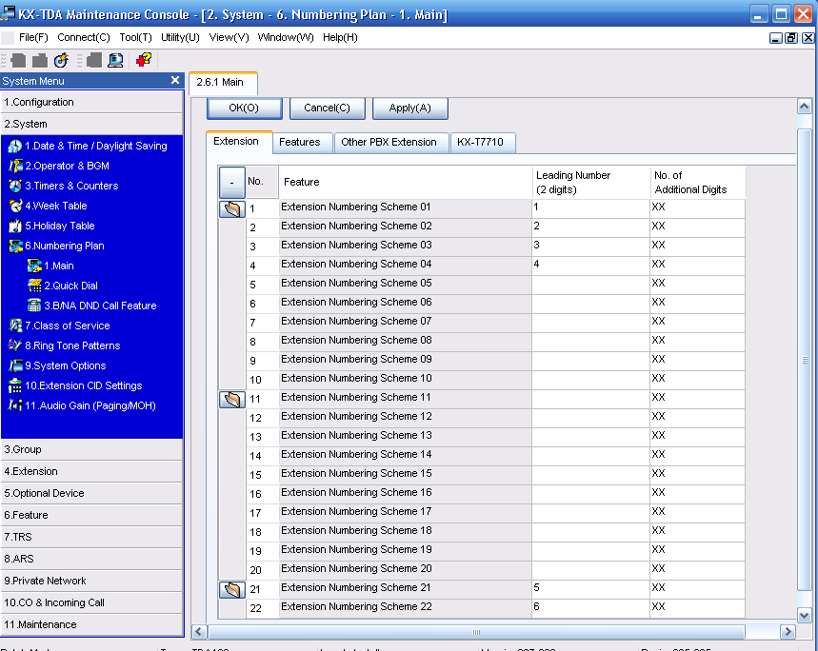Click the second gray toolbar icon

click(40, 61)
